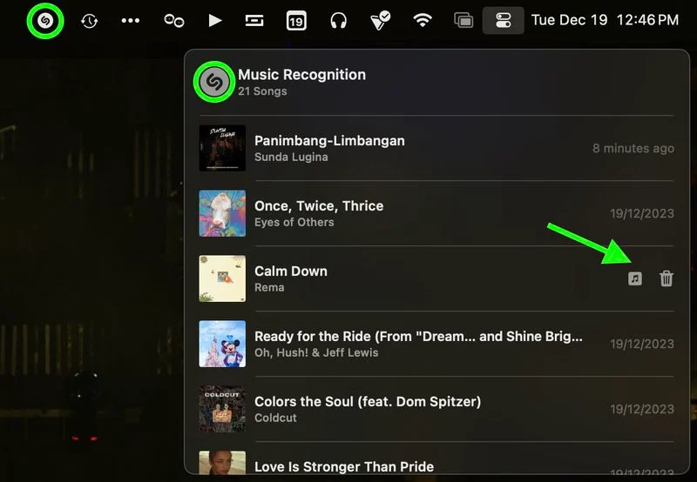Open the Time Machine menu bar icon
697x482 pixels.
coord(90,20)
